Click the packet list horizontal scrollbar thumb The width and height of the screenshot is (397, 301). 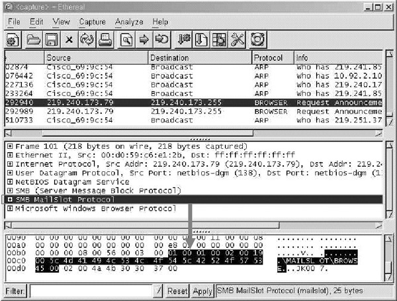tap(148, 133)
